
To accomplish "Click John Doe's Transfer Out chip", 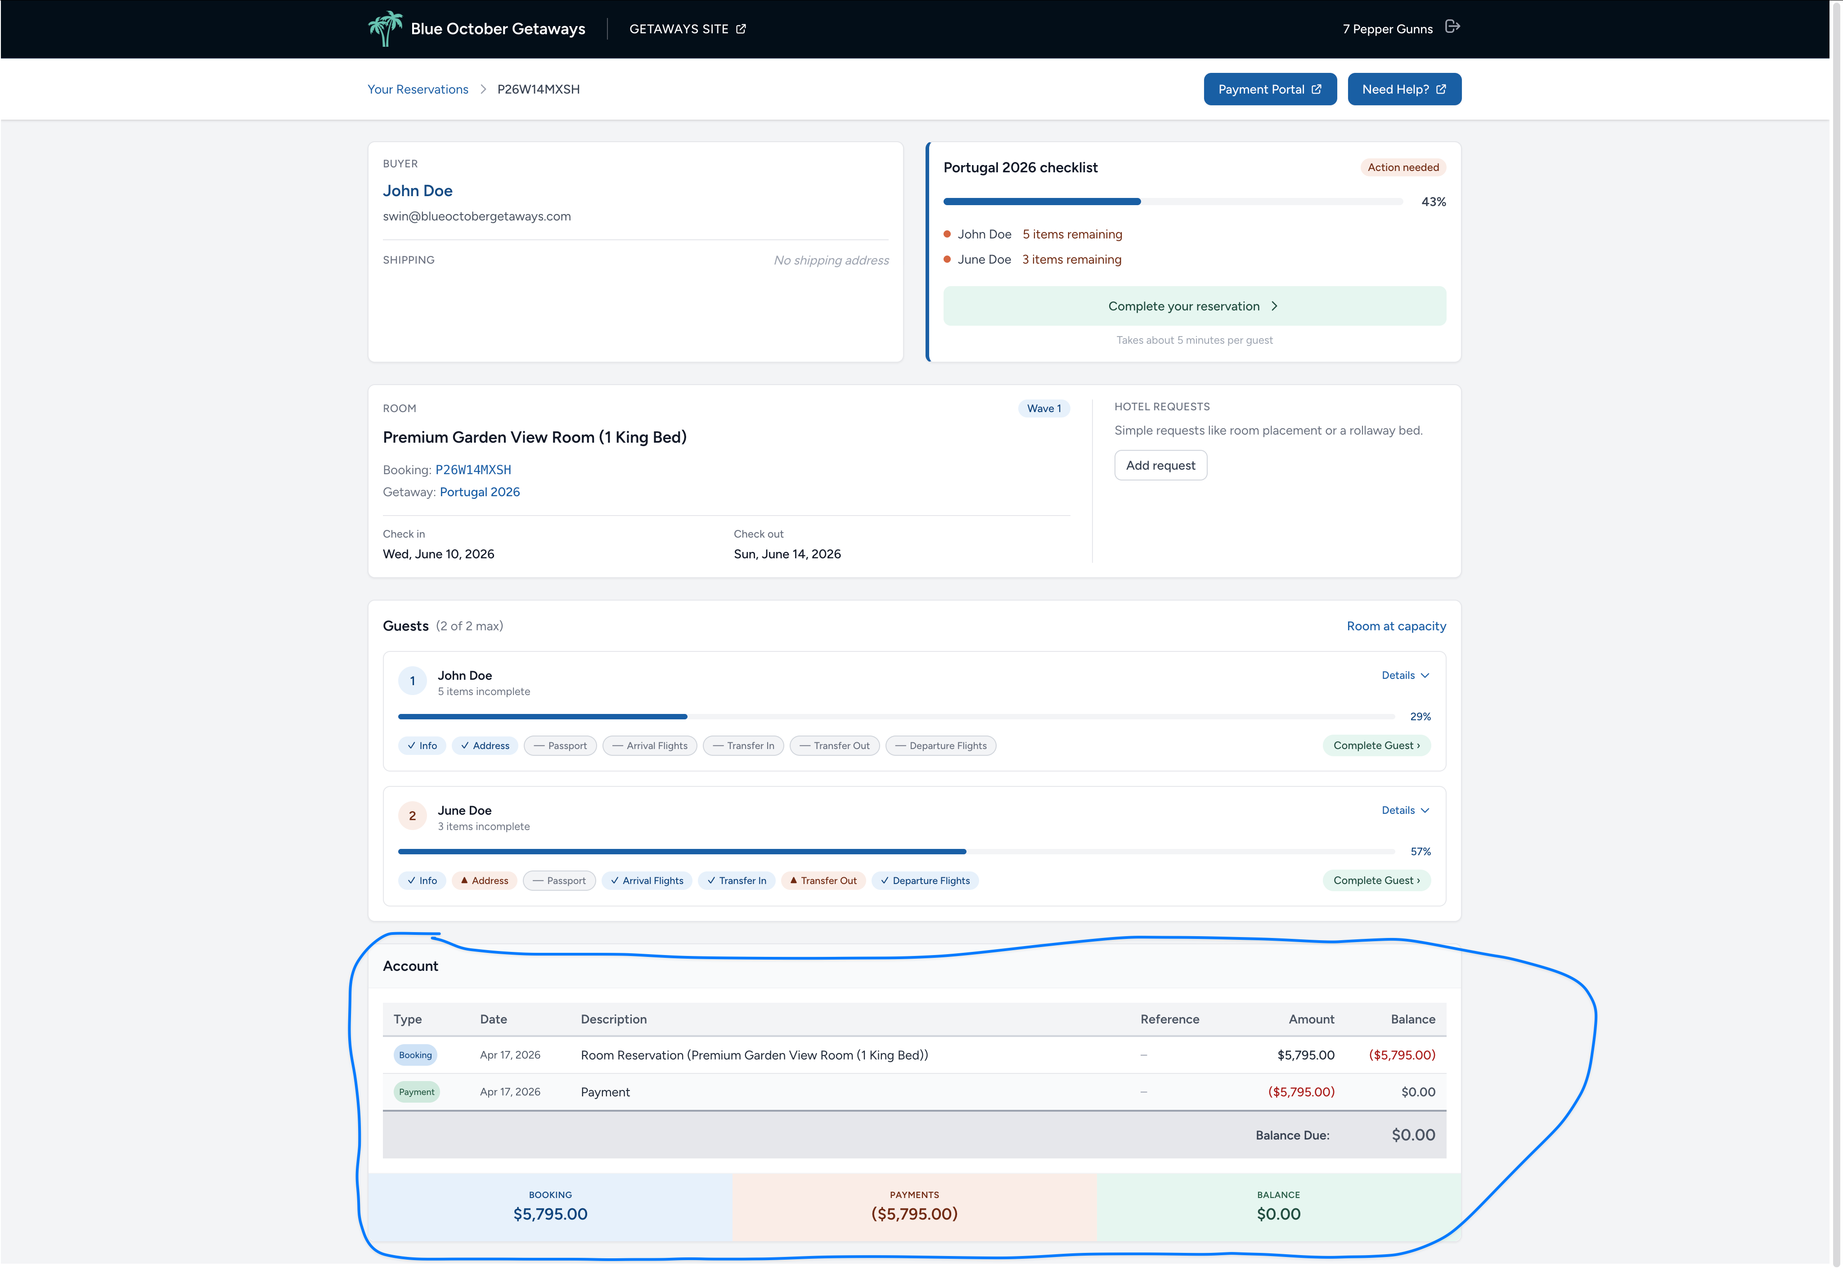I will point(835,746).
